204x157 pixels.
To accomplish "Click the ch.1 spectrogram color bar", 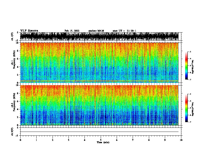I will click(186, 66).
